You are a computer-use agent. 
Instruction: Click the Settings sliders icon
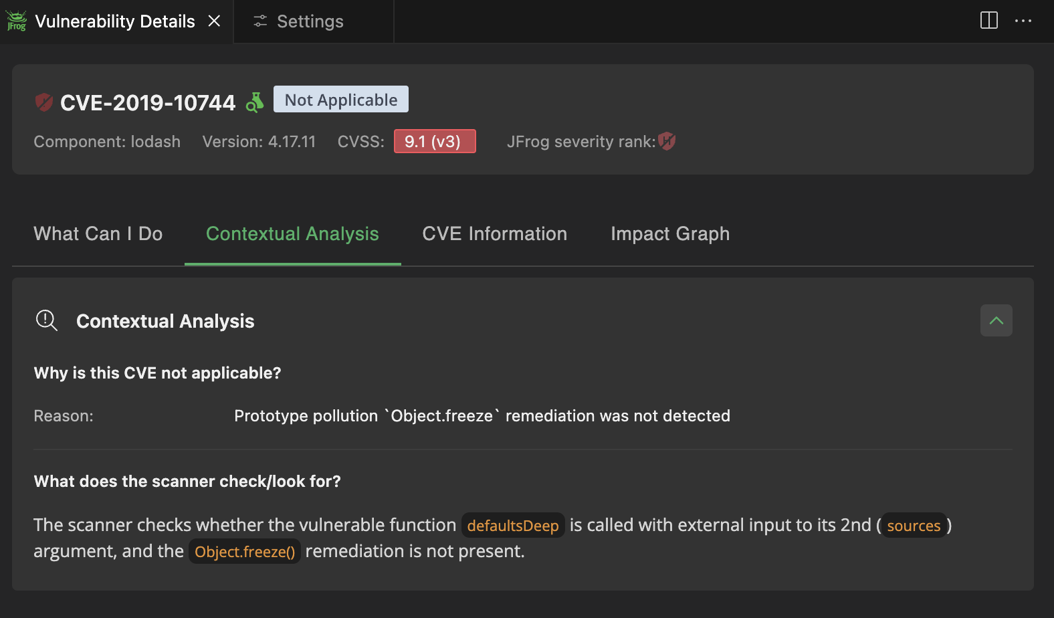tap(260, 21)
